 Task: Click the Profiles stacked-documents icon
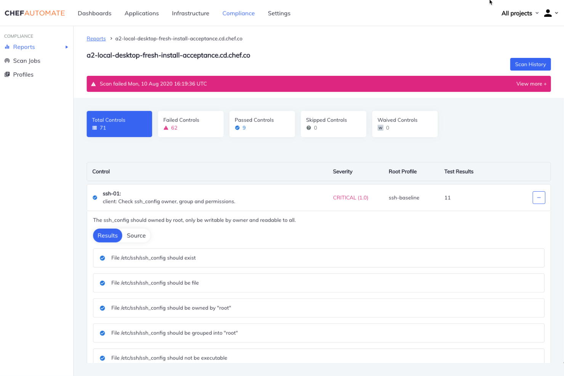pyautogui.click(x=7, y=74)
